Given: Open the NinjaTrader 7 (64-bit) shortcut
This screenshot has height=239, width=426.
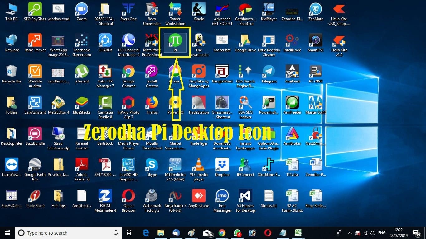Looking at the screenshot, I should pyautogui.click(x=175, y=201).
